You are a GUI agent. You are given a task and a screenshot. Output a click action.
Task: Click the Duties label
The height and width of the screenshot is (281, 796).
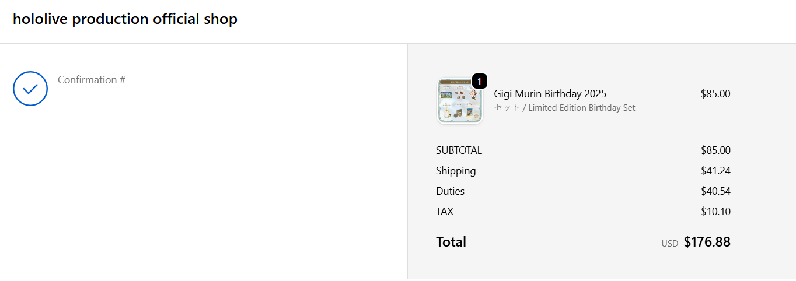[450, 191]
